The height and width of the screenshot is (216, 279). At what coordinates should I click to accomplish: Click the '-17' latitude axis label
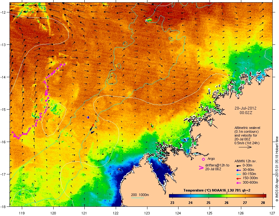3,174
